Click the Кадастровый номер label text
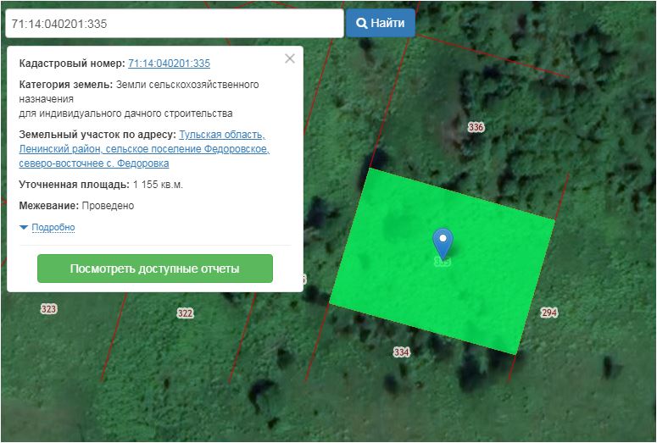This screenshot has height=443, width=657. tap(71, 64)
